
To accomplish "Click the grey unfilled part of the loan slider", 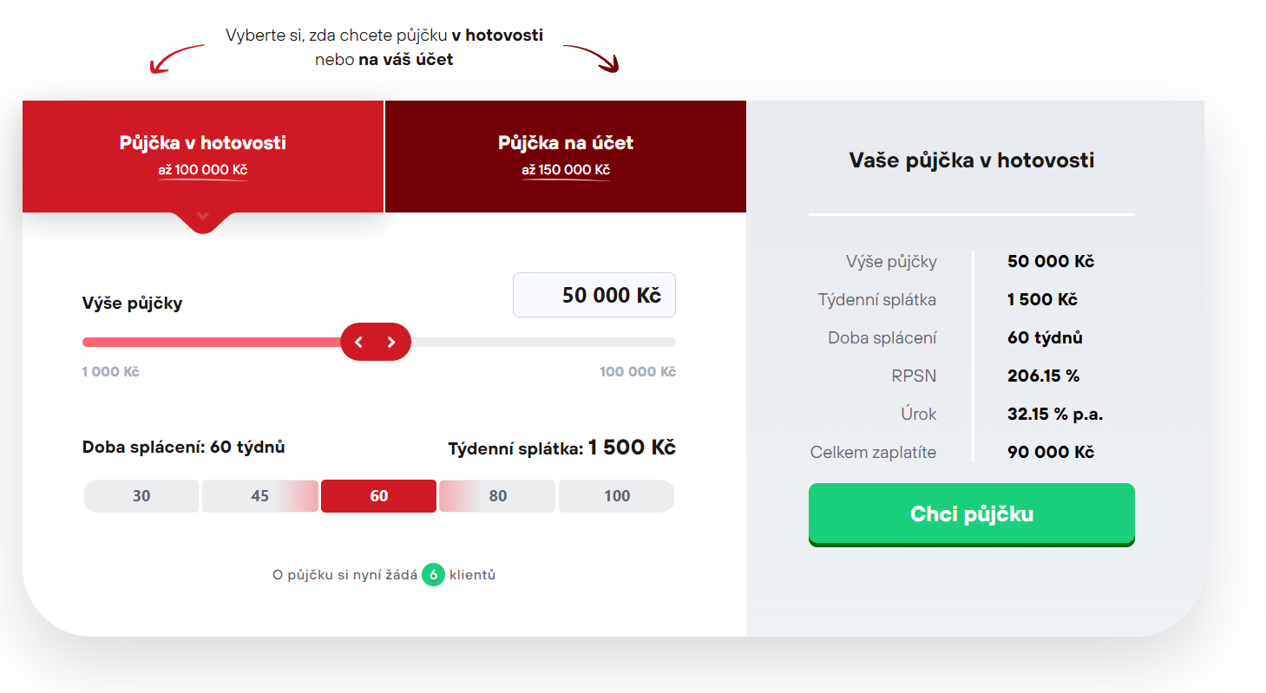I will coord(542,342).
